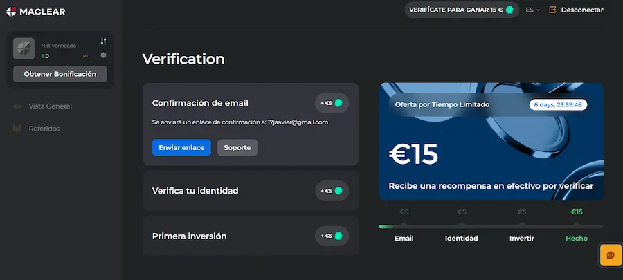Expand the Verifica tu identidad section

pyautogui.click(x=195, y=190)
